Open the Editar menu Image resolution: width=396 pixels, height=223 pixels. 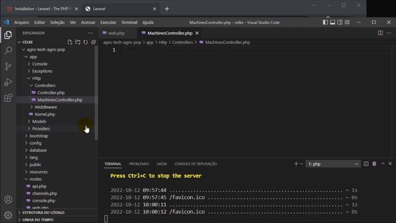(x=40, y=22)
